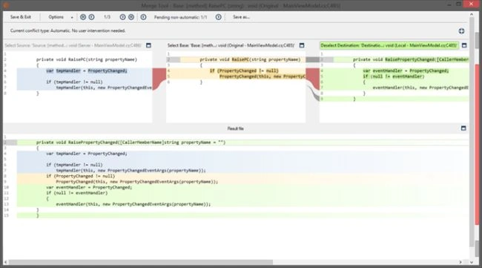The image size is (482, 268).
Task: Jump to the first conflict icon
Action: [83, 17]
